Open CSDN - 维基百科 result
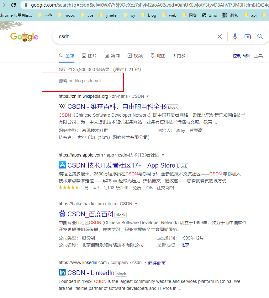Screen dimensions: 269x298 pyautogui.click(x=117, y=107)
